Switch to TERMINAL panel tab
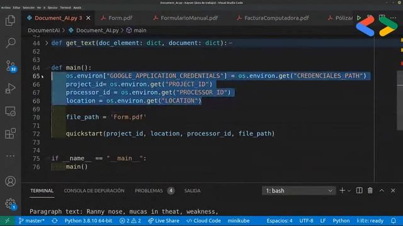 (42, 191)
